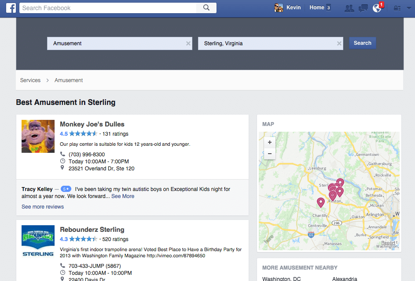This screenshot has width=415, height=281.
Task: Click Monkey Joe's 4.5 star rating
Action: point(79,134)
